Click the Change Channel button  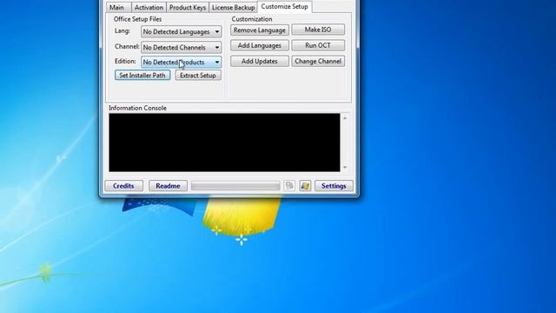[x=318, y=61]
